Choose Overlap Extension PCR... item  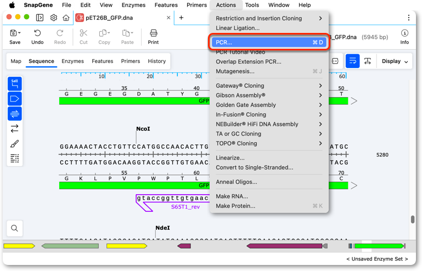click(x=269, y=61)
